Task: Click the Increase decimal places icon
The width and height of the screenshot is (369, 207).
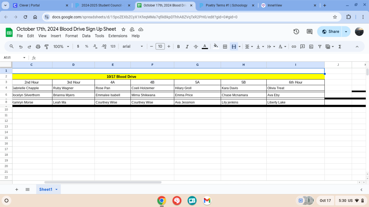Action: 104,47
